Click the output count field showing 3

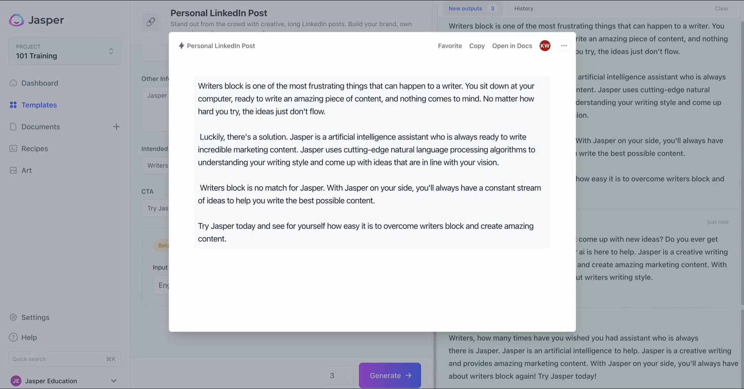338,375
